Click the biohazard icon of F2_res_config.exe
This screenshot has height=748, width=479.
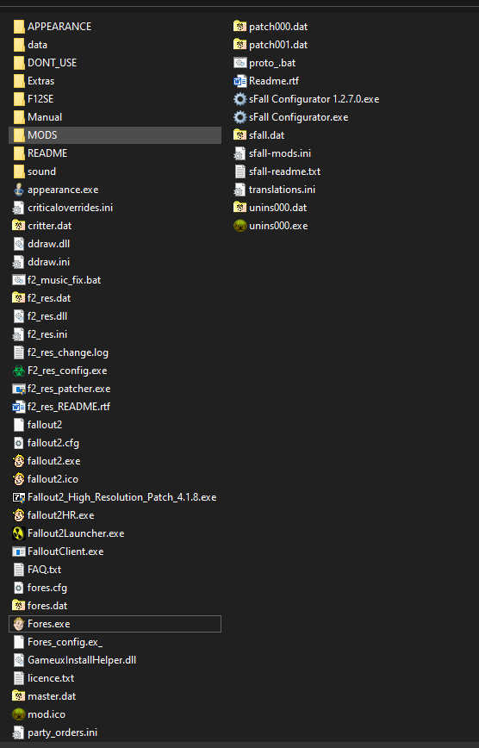[x=19, y=371]
